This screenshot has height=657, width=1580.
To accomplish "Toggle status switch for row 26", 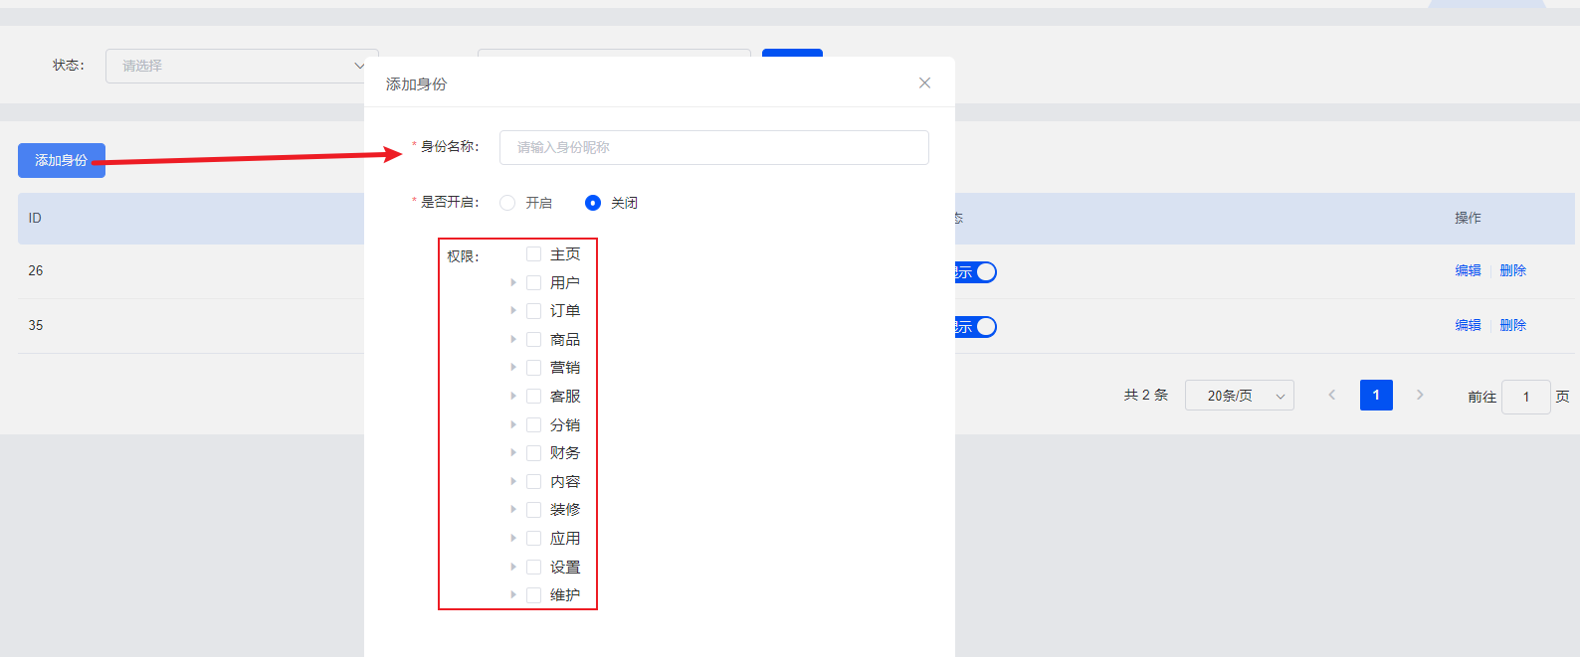I will [x=975, y=272].
